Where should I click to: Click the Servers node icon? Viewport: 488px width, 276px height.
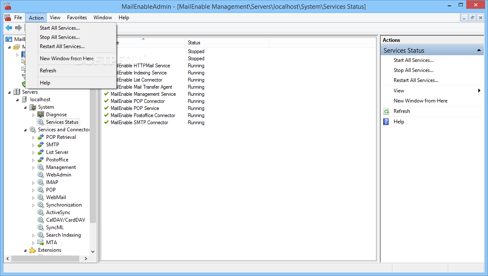pyautogui.click(x=17, y=92)
